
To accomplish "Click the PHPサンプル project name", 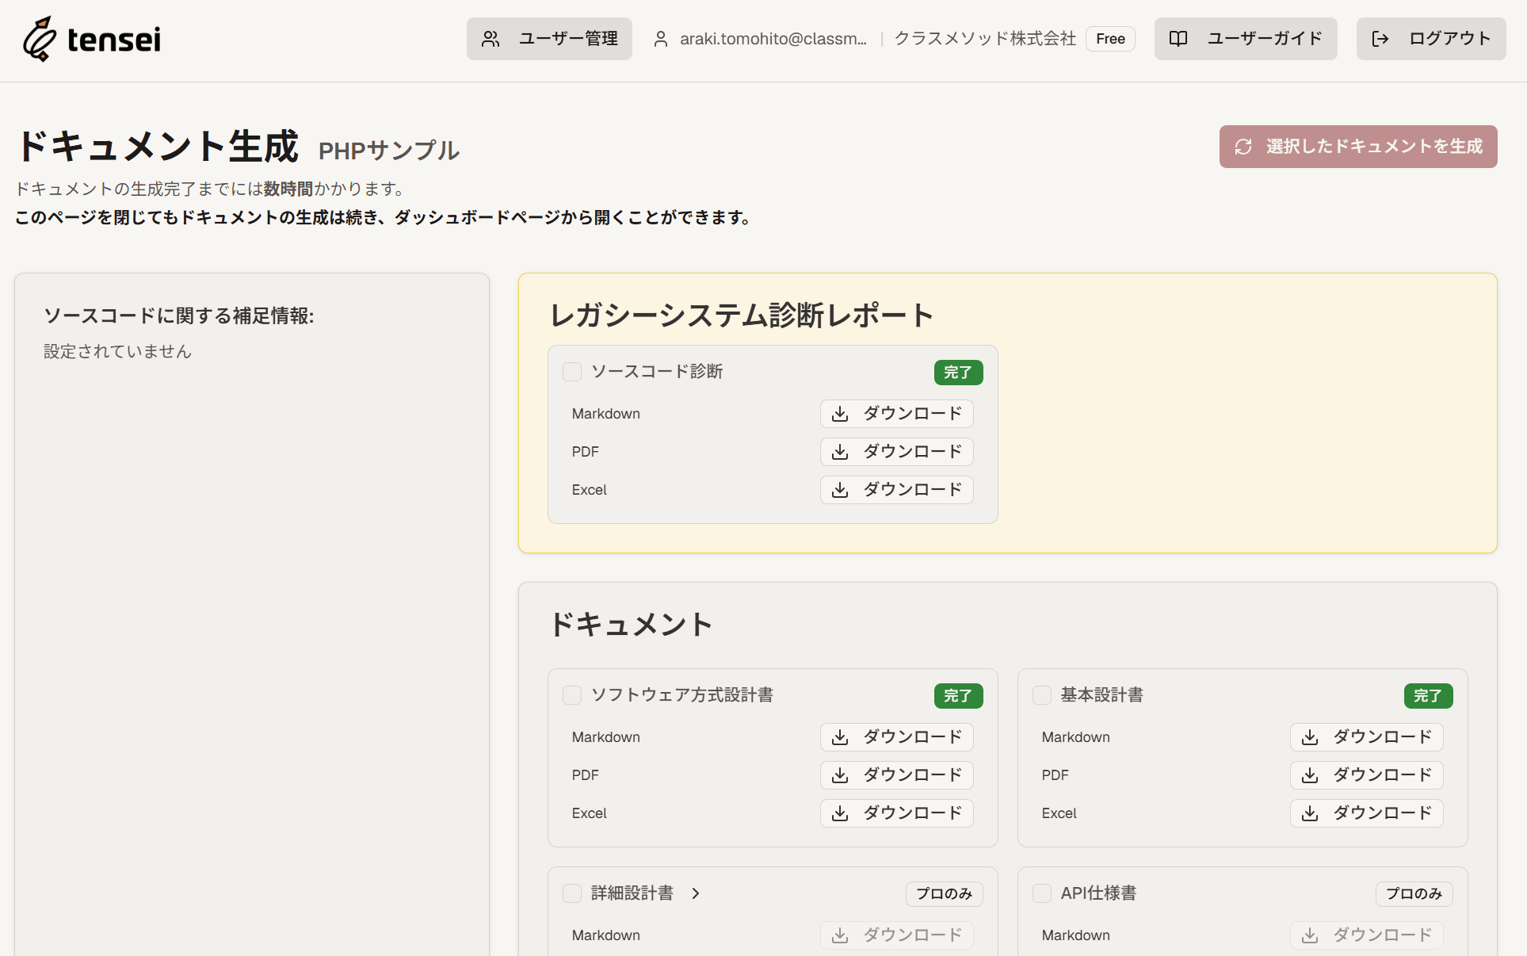I will (389, 151).
